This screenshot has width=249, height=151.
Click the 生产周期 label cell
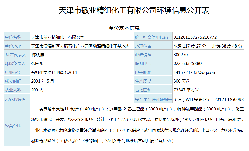tap(153, 80)
